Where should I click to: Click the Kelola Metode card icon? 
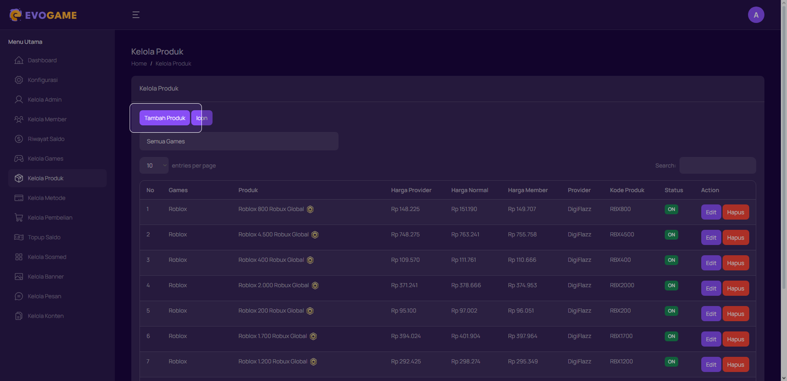pos(19,198)
